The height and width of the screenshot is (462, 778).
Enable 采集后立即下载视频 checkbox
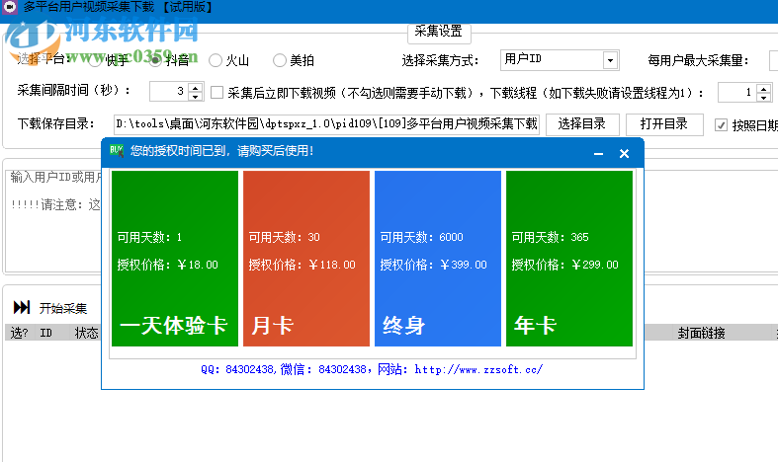216,92
